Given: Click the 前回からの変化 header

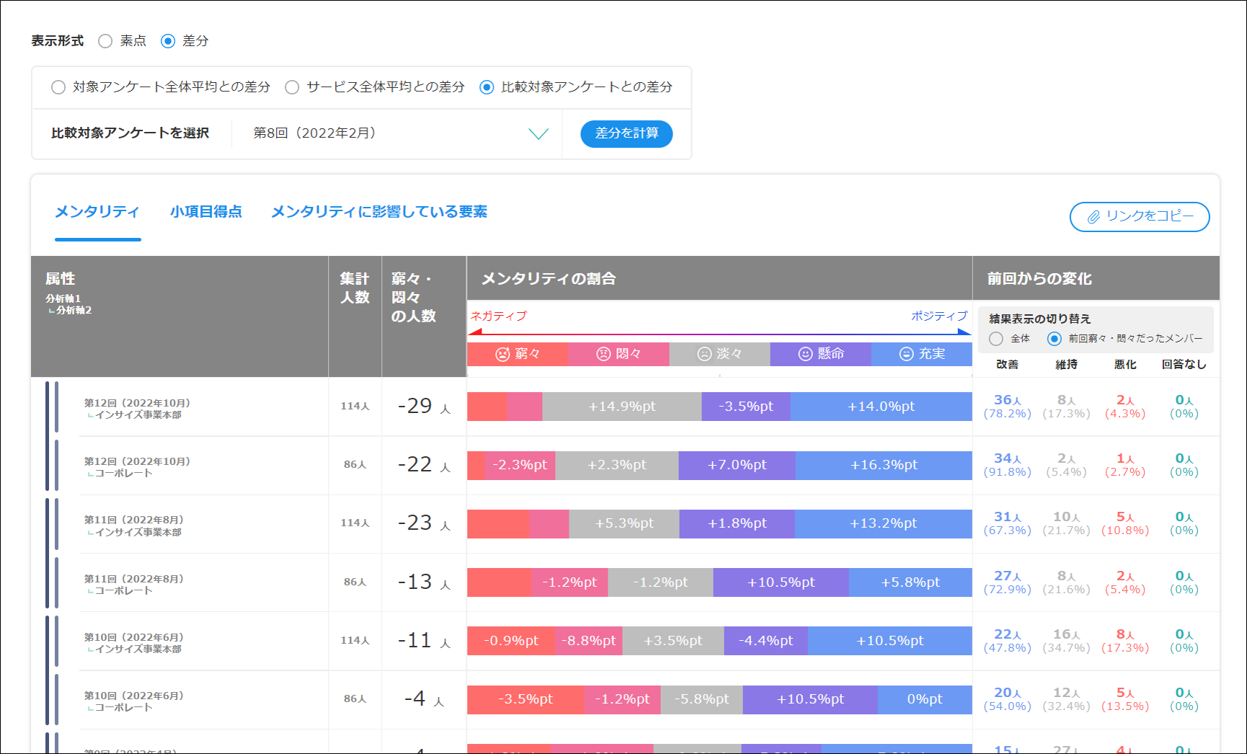Looking at the screenshot, I should (x=1039, y=279).
